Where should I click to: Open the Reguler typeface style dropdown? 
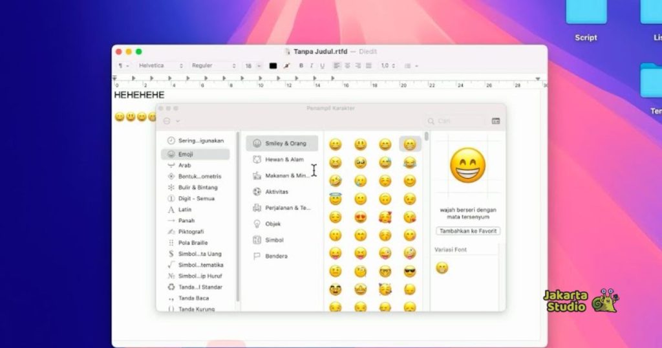(x=213, y=66)
